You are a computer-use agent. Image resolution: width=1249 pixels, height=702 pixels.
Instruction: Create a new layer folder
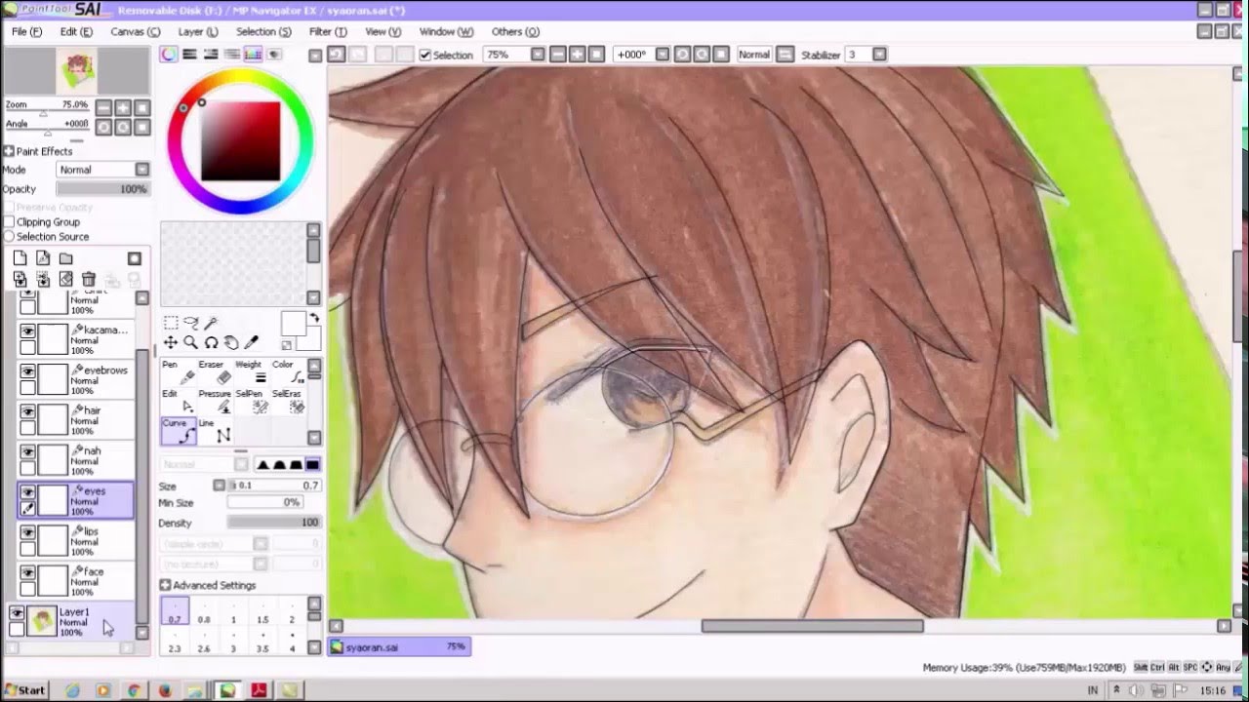pyautogui.click(x=65, y=258)
